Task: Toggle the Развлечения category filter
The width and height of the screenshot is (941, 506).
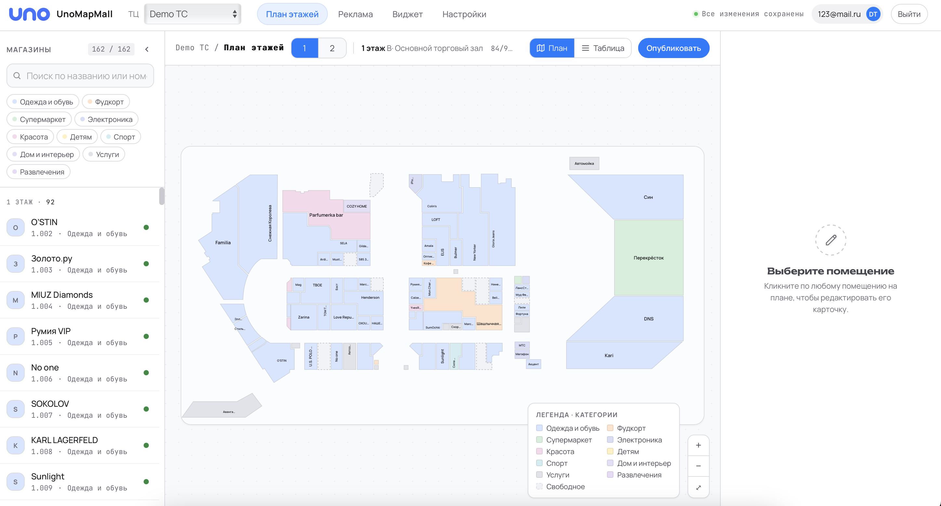Action: pyautogui.click(x=38, y=172)
